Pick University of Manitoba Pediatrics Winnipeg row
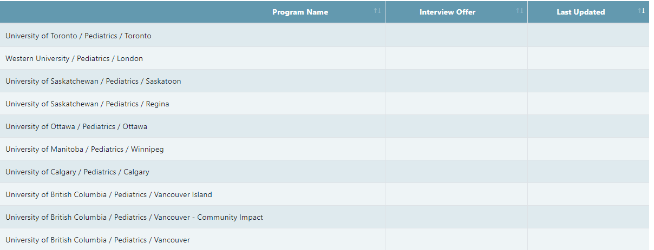654x250 pixels. point(84,149)
